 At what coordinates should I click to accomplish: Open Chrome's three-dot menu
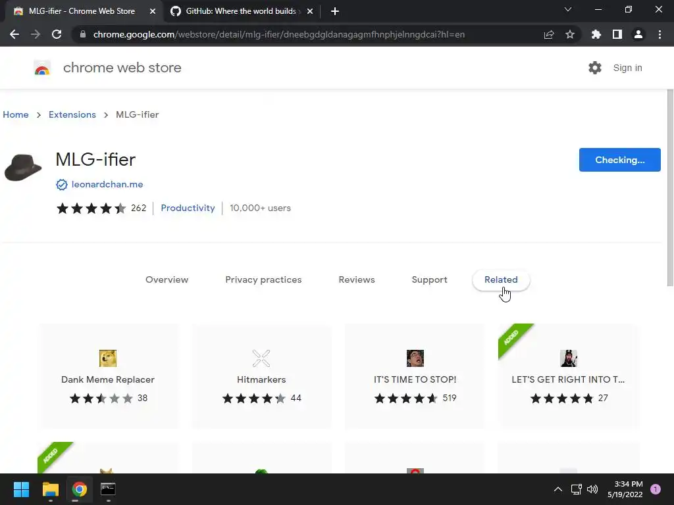[x=660, y=34]
